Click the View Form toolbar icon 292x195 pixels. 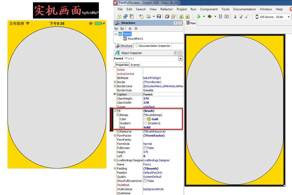pos(125,16)
